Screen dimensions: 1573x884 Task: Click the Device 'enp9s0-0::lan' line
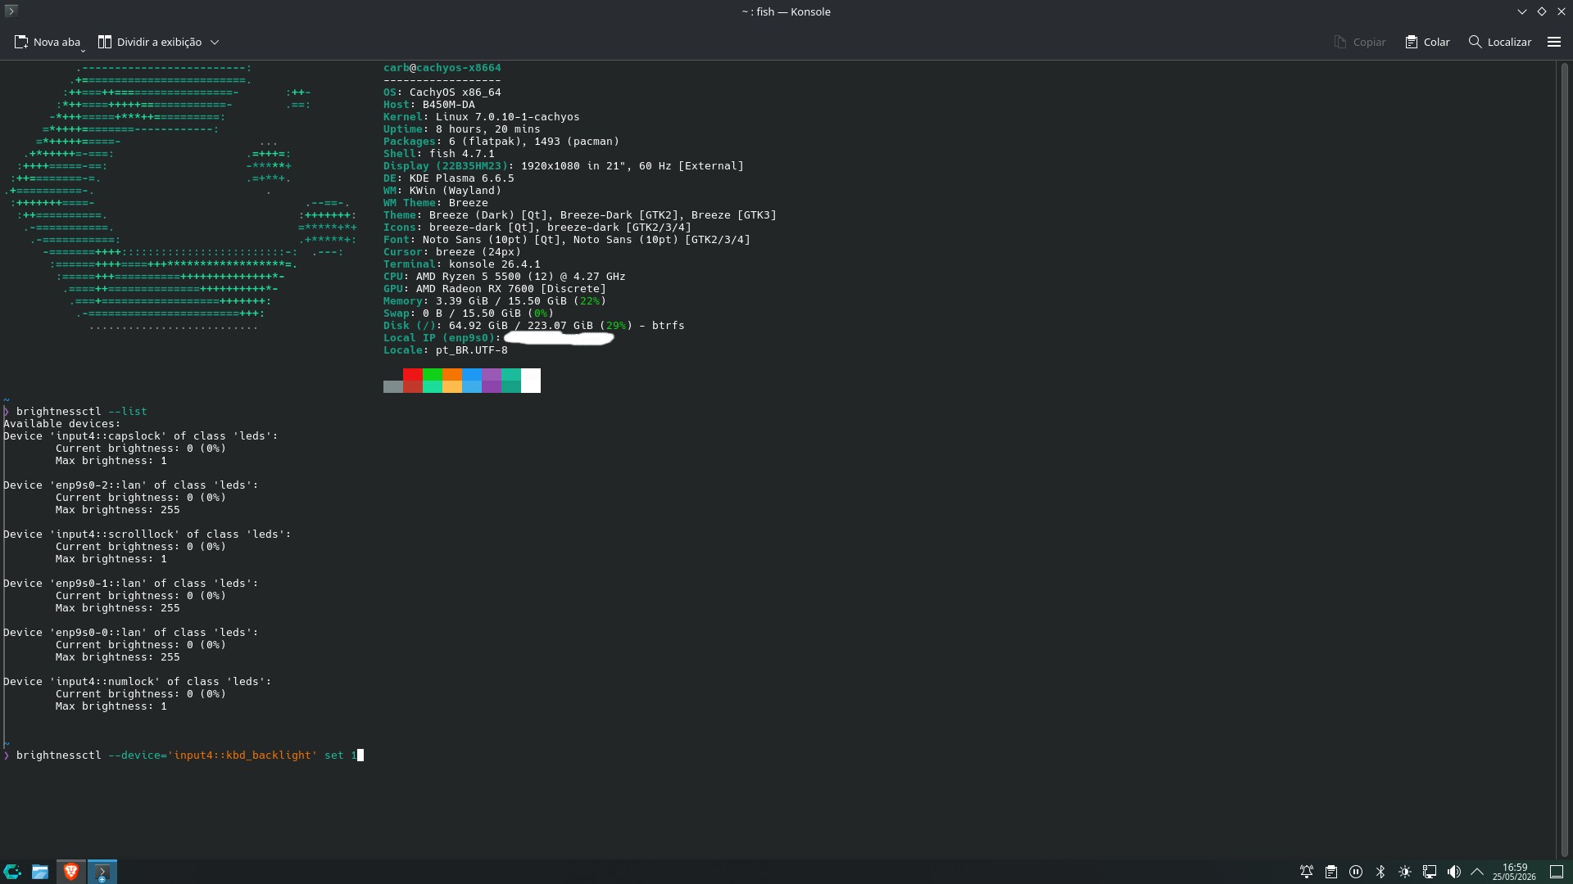(x=131, y=633)
